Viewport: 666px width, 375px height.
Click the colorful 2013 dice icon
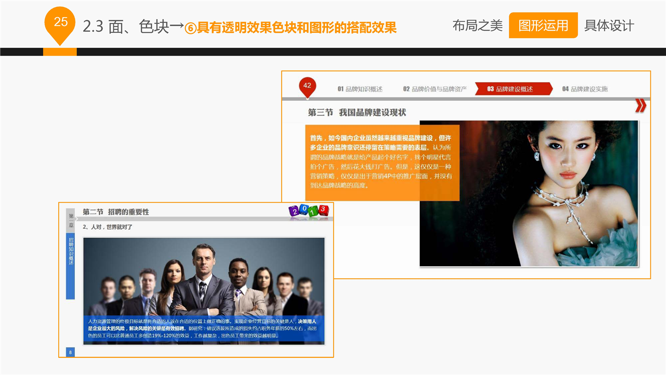tap(309, 211)
